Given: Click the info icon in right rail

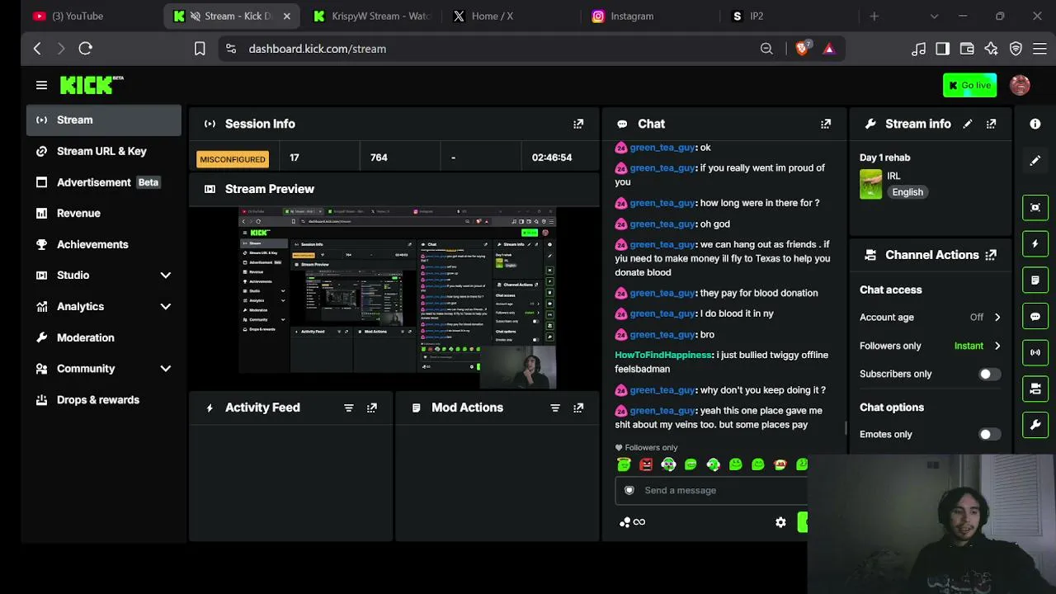Looking at the screenshot, I should (1035, 124).
